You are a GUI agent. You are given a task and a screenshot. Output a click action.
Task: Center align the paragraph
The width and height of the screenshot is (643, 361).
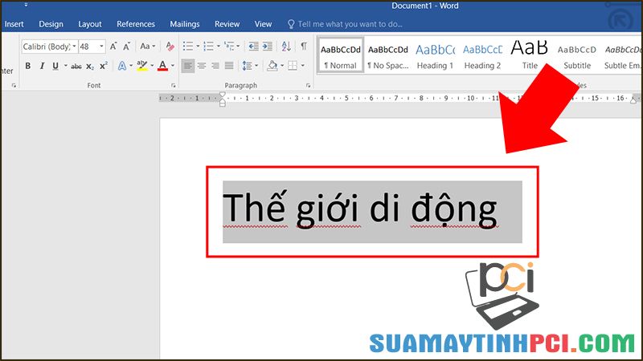(202, 66)
